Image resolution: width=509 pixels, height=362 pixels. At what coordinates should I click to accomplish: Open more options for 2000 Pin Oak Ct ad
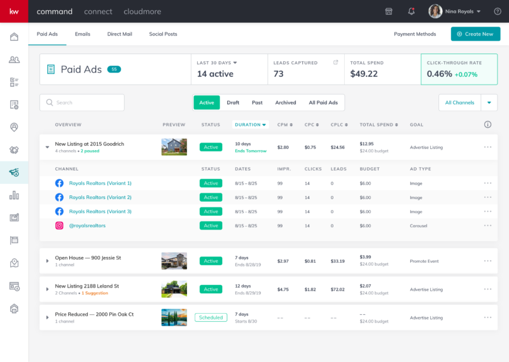(487, 317)
